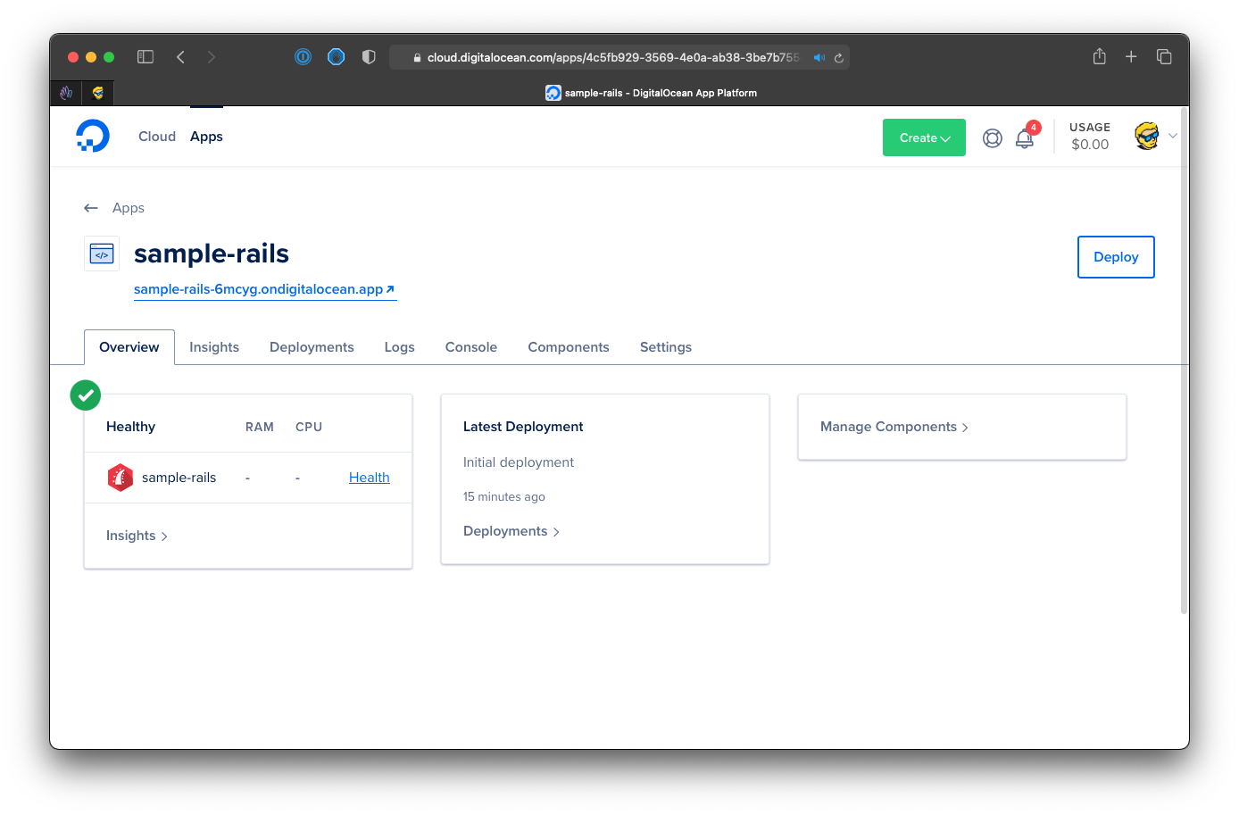The width and height of the screenshot is (1239, 815).
Task: Click the DigitalOcean logo icon
Action: pos(93,137)
